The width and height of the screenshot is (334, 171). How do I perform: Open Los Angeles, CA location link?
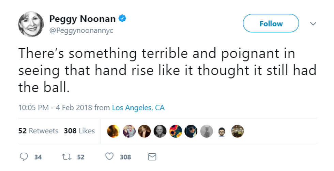click(138, 108)
